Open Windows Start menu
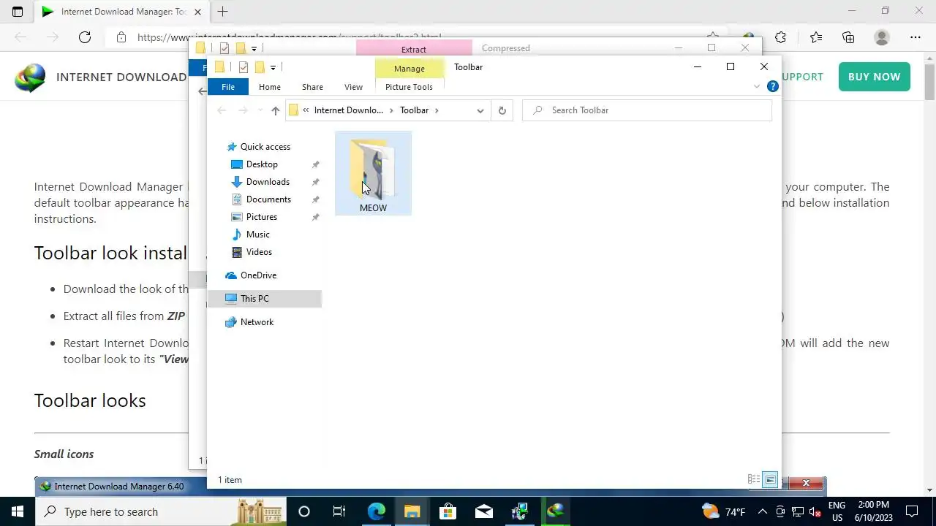Screen dimensions: 936x526 tap(18, 511)
